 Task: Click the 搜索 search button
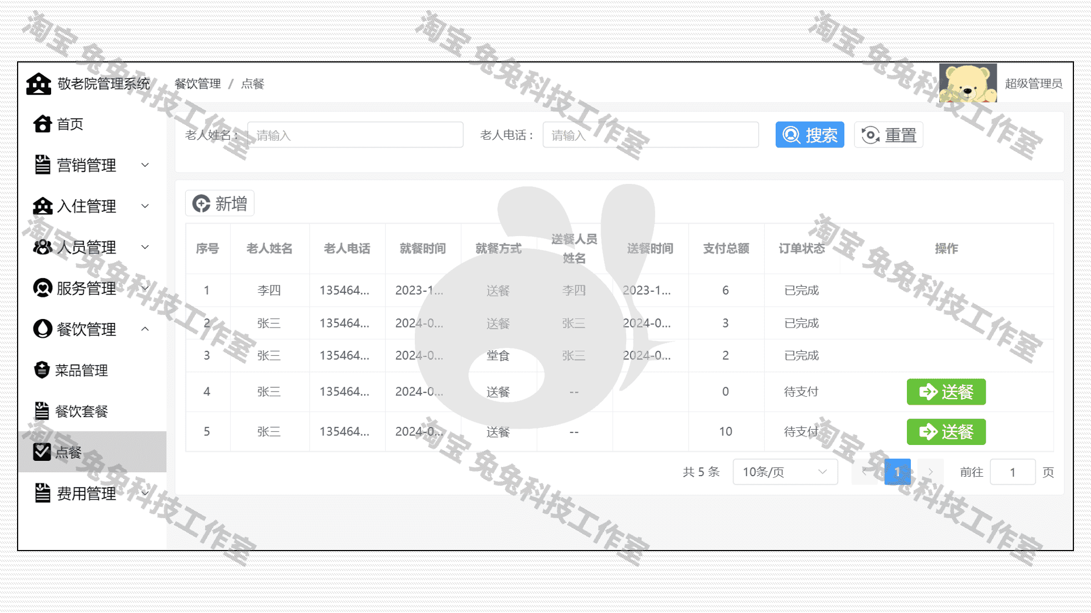tap(810, 135)
